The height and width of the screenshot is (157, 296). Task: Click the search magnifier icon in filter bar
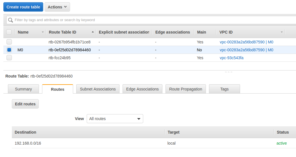point(11,20)
